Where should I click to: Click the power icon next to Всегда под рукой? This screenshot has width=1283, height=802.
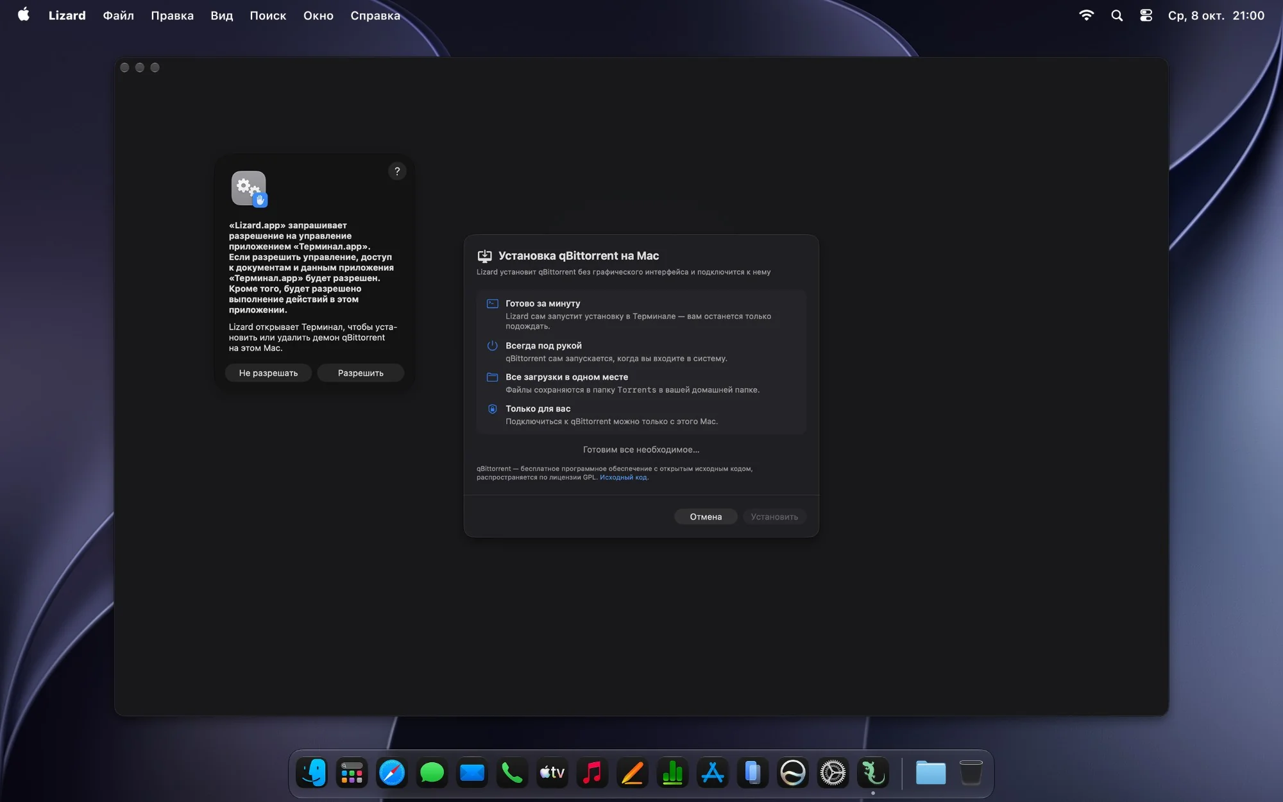pyautogui.click(x=492, y=346)
